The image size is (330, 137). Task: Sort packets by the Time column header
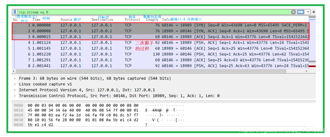(36, 20)
